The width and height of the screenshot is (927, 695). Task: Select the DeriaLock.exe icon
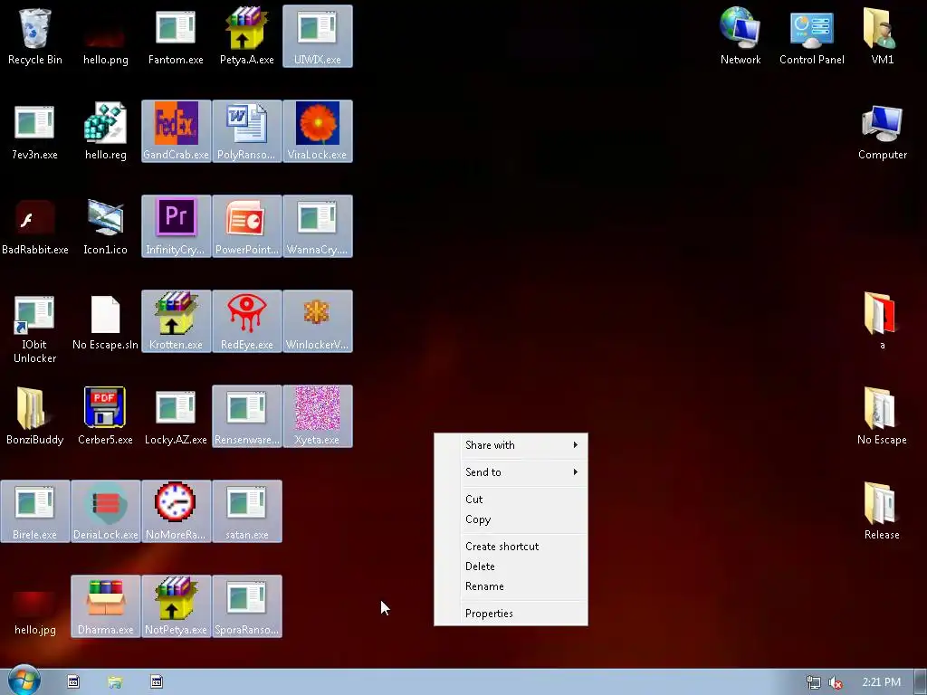pos(105,511)
